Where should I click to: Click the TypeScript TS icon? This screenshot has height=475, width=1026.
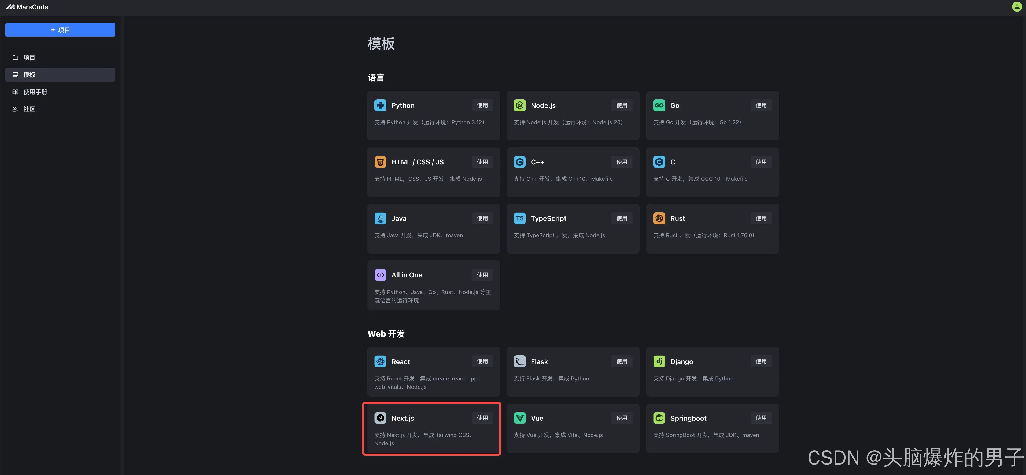pyautogui.click(x=519, y=218)
